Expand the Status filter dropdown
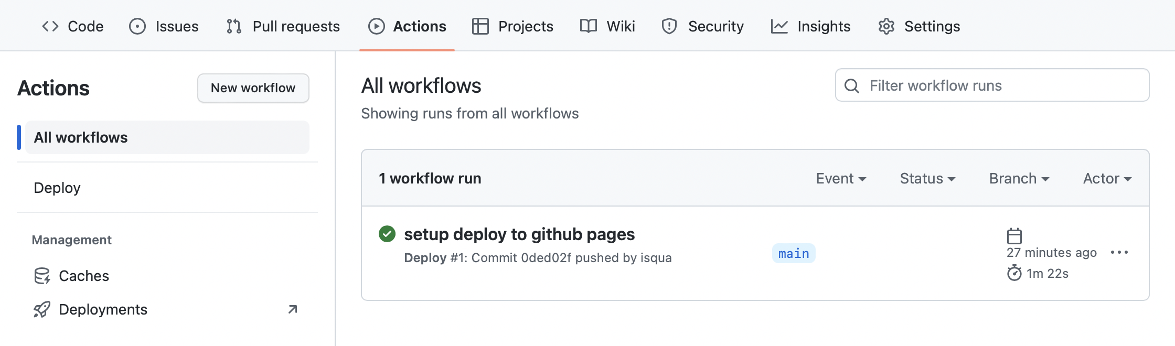Viewport: 1175px width, 346px height. 927,179
